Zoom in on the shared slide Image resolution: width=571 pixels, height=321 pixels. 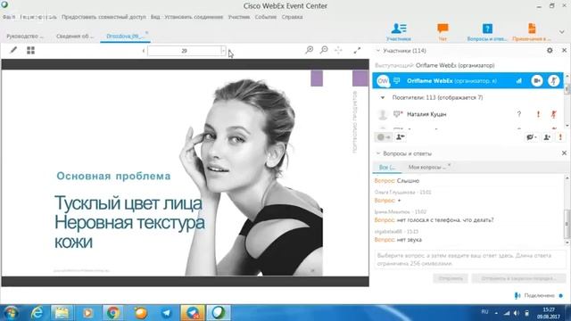coord(310,50)
